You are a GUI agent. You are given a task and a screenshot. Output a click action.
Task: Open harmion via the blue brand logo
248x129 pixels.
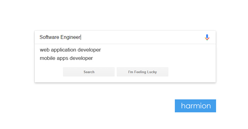195,106
